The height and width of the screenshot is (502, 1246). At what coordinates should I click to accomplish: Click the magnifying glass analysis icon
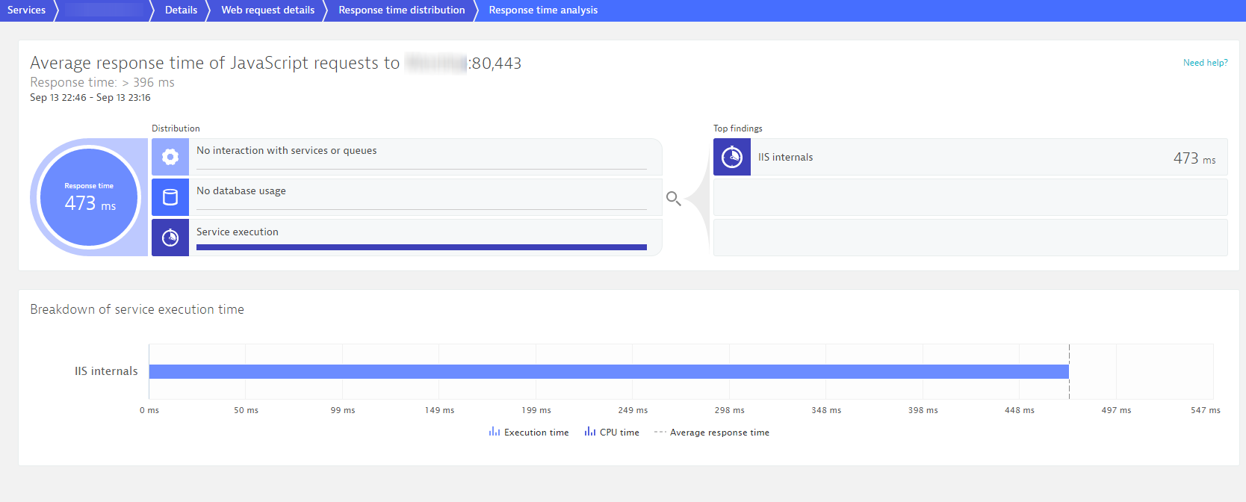[x=673, y=198]
